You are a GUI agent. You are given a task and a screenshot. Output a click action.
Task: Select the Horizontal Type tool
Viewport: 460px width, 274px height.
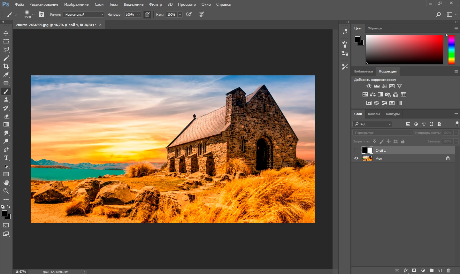[6, 158]
